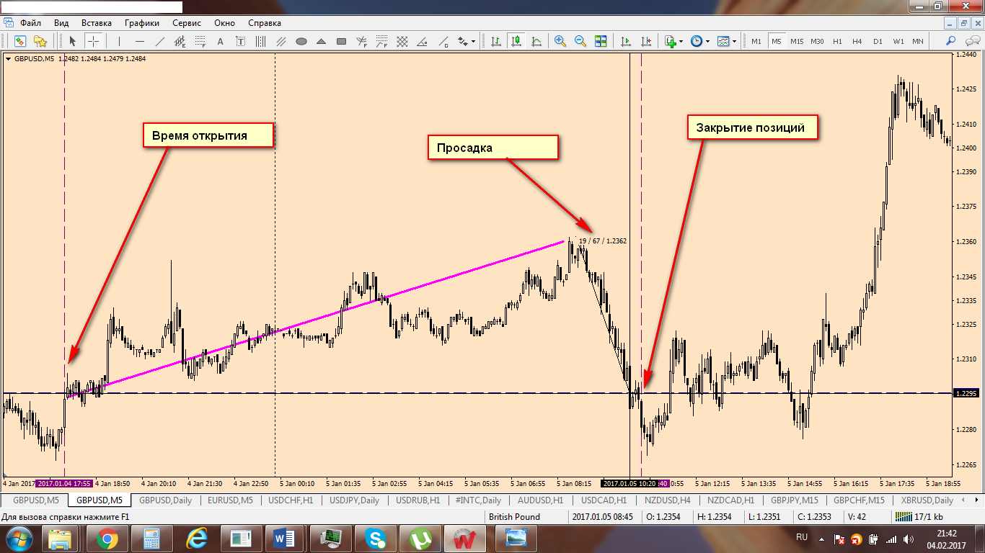Activate the arrow cursor mode
Screen dimensions: 985x553
pyautogui.click(x=73, y=41)
